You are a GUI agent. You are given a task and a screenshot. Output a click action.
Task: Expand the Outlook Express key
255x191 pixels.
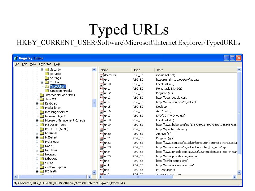[x=37, y=167]
